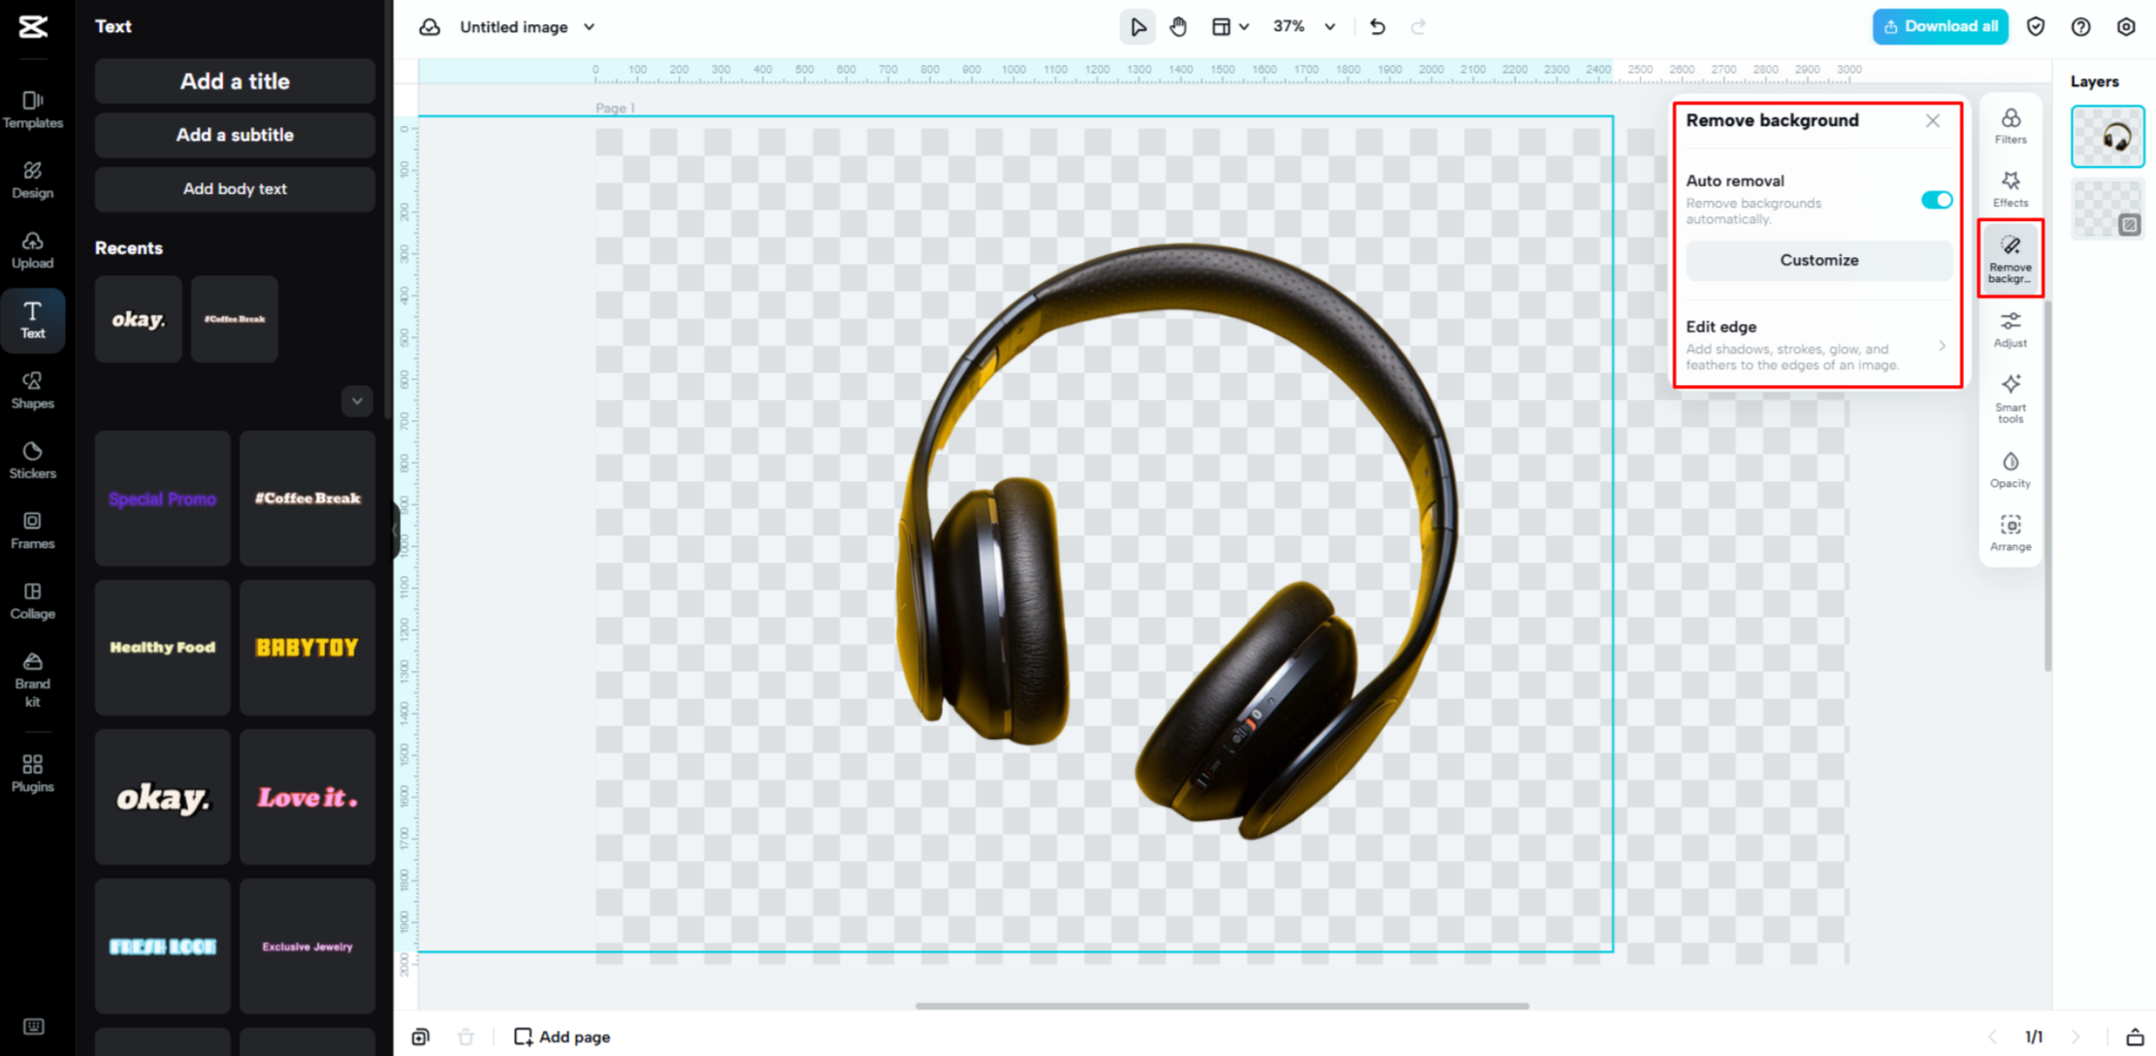The width and height of the screenshot is (2156, 1056).
Task: Open the Arrange options
Action: [x=2011, y=532]
